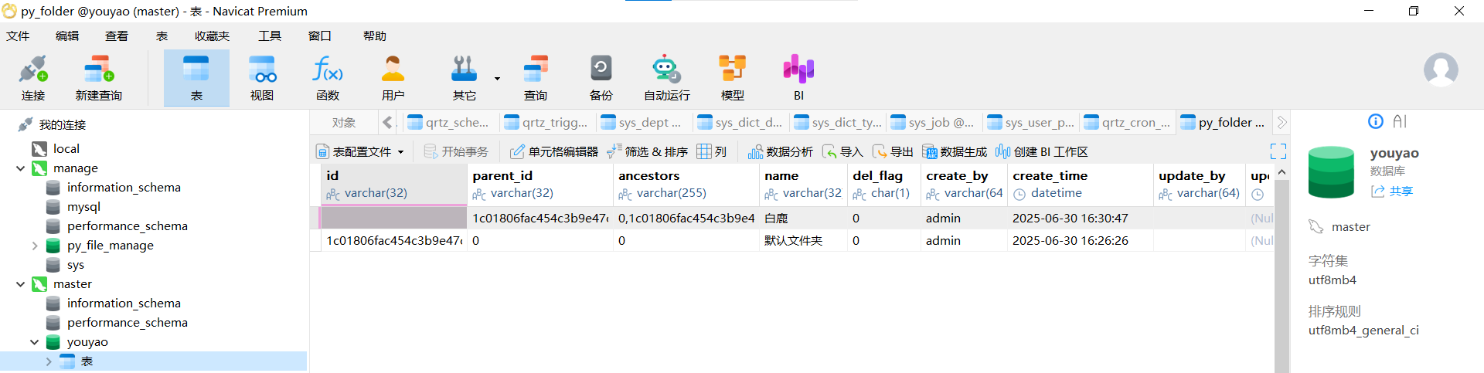This screenshot has width=1484, height=373.
Task: Open Data Analysis (数据分析)
Action: click(x=780, y=152)
